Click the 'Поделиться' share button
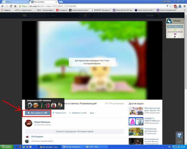The image size is (187, 149). [x=59, y=113]
